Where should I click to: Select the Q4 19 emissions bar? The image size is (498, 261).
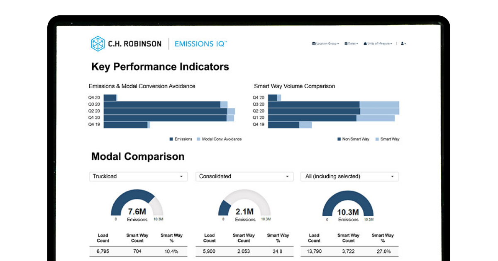(127, 125)
